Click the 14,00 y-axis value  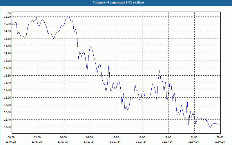(7, 61)
